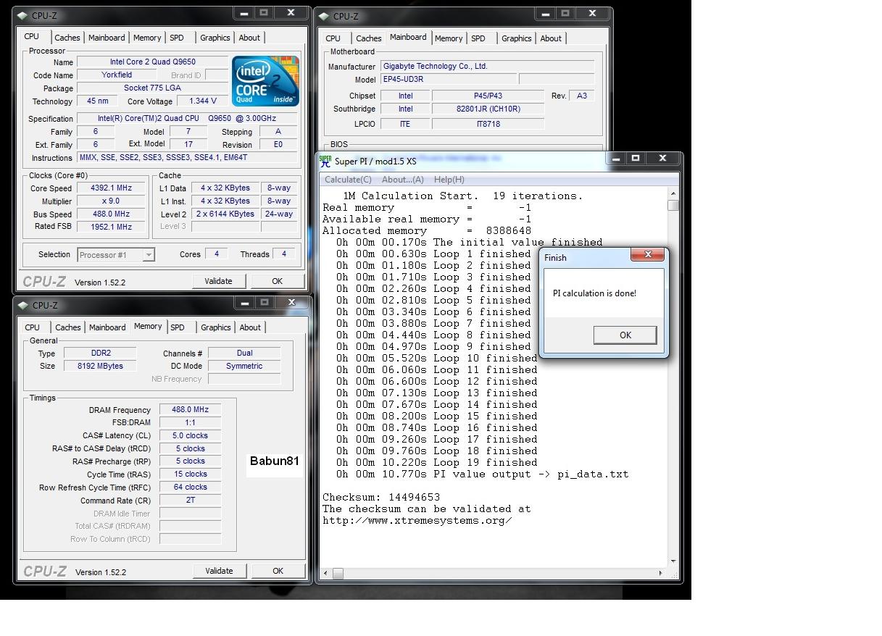Click CAS# Latency 5.0 clocks value
The width and height of the screenshot is (882, 636).
[190, 435]
